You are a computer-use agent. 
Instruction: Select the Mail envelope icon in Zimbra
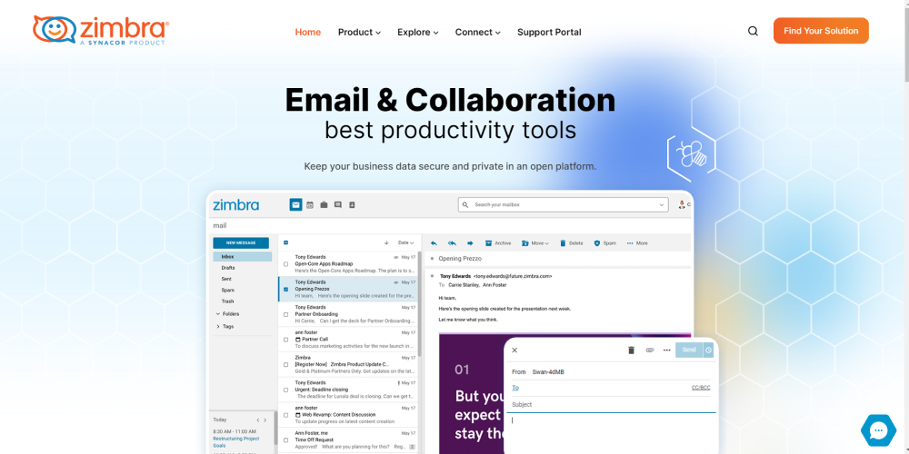pyautogui.click(x=295, y=204)
